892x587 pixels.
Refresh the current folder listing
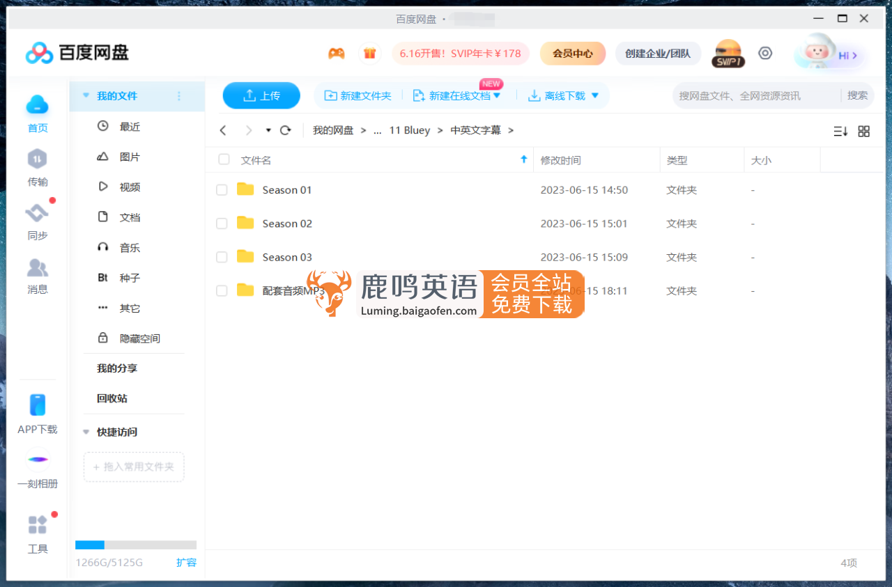click(285, 130)
